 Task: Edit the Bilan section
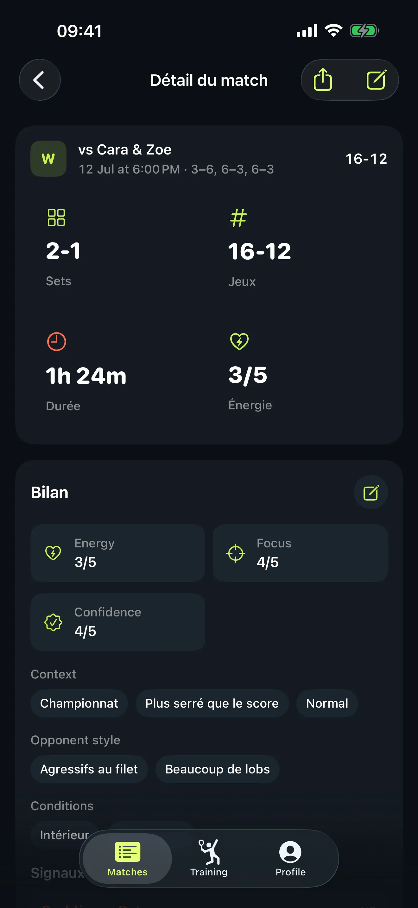click(370, 492)
